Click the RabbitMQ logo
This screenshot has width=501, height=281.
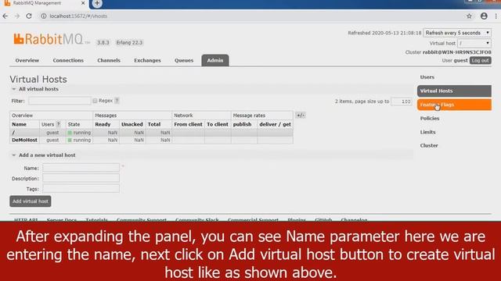(x=48, y=39)
